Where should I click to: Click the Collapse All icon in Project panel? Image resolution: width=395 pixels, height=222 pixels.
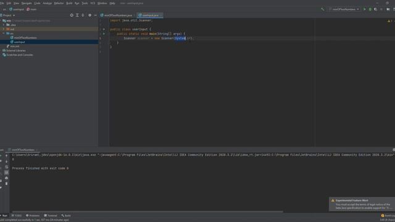click(x=83, y=15)
